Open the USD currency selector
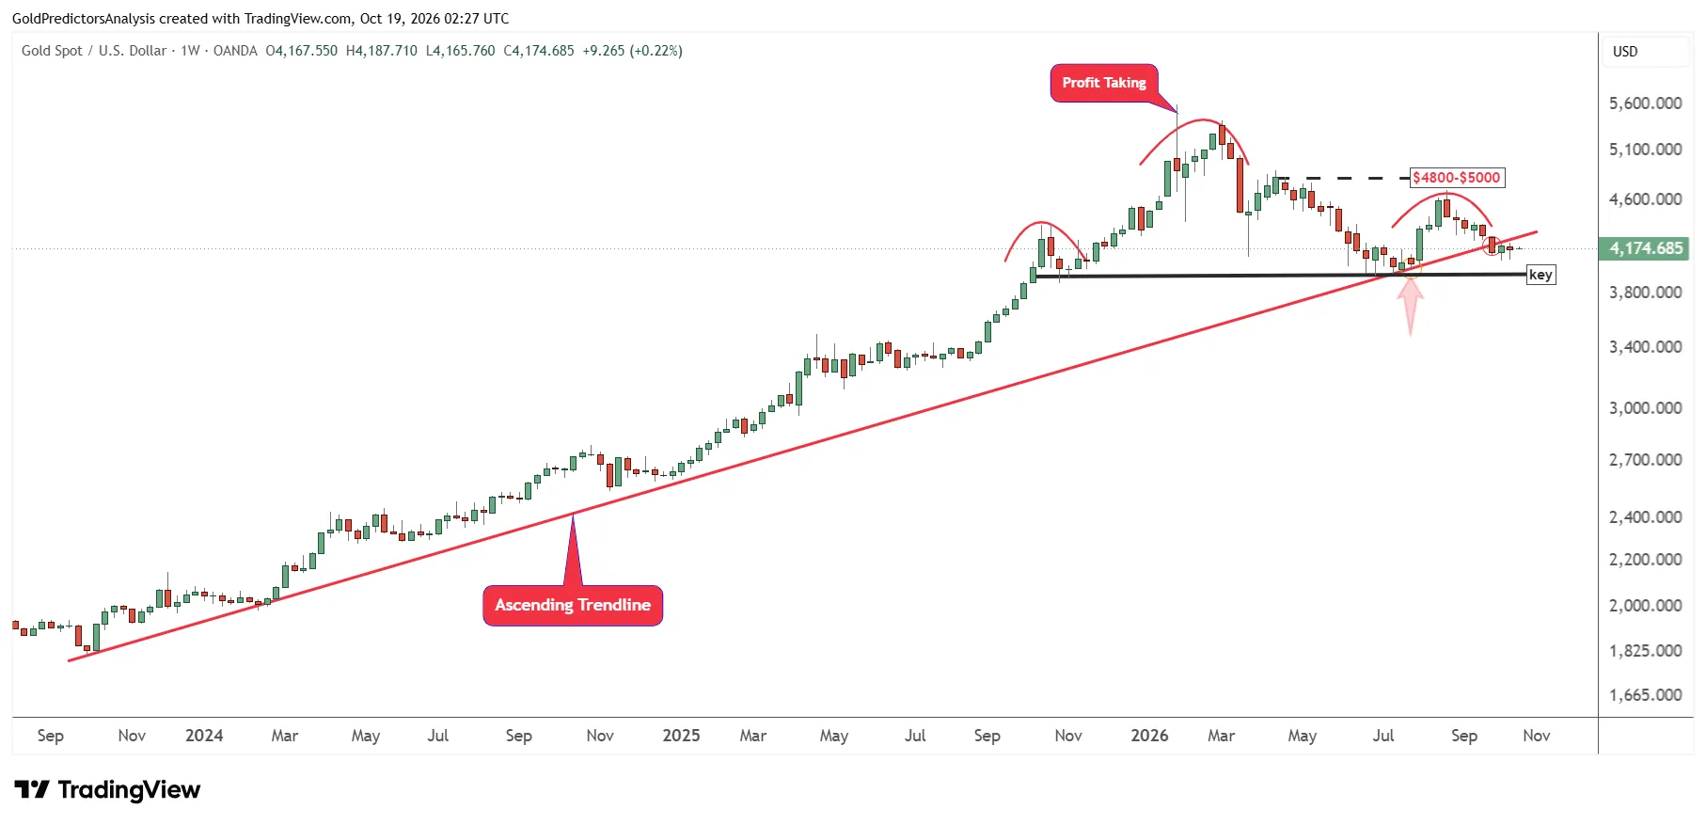Viewport: 1706px width, 825px height. (x=1625, y=52)
